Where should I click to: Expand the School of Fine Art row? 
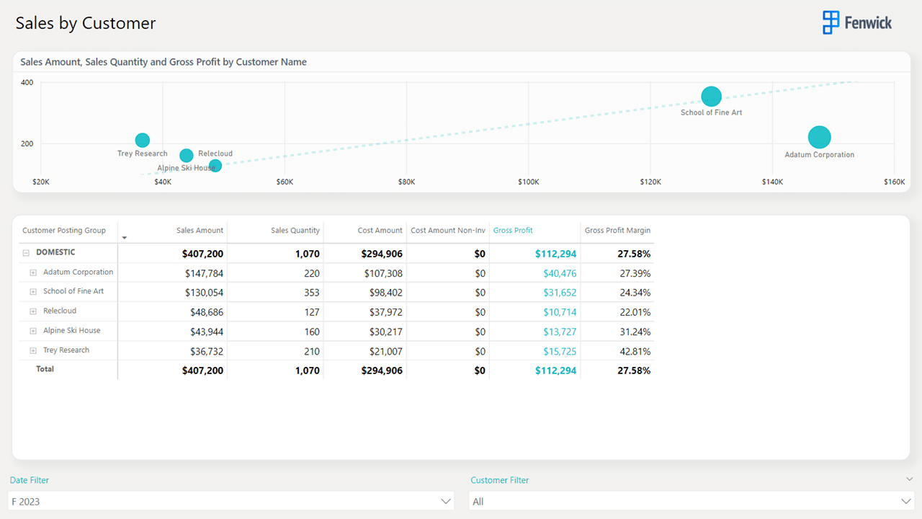(33, 292)
